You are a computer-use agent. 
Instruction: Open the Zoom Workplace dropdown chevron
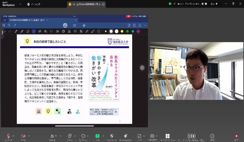(20, 4)
